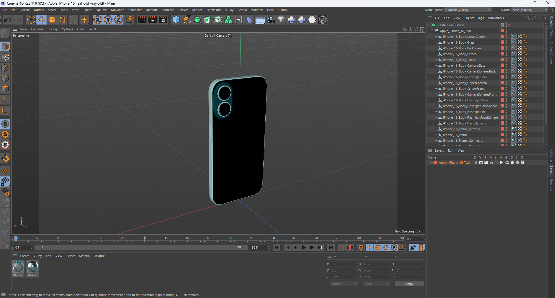The height and width of the screenshot is (298, 555).
Task: Select the Texture mode checkered icon
Action: (x=5, y=57)
